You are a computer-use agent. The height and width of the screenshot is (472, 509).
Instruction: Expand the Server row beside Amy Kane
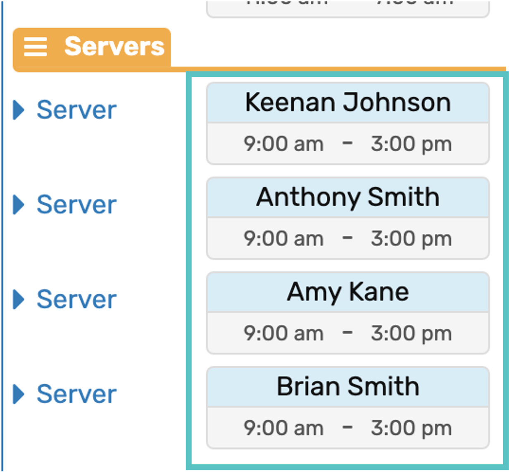point(19,299)
